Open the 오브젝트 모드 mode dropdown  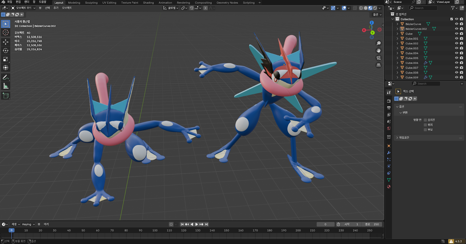[23, 8]
